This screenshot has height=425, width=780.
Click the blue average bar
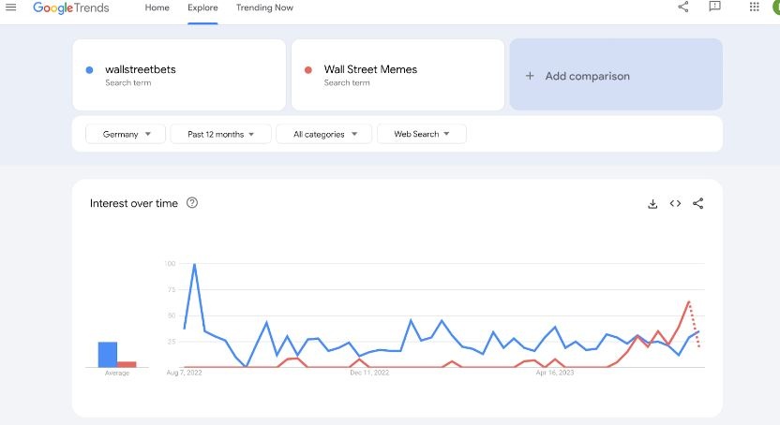107,354
